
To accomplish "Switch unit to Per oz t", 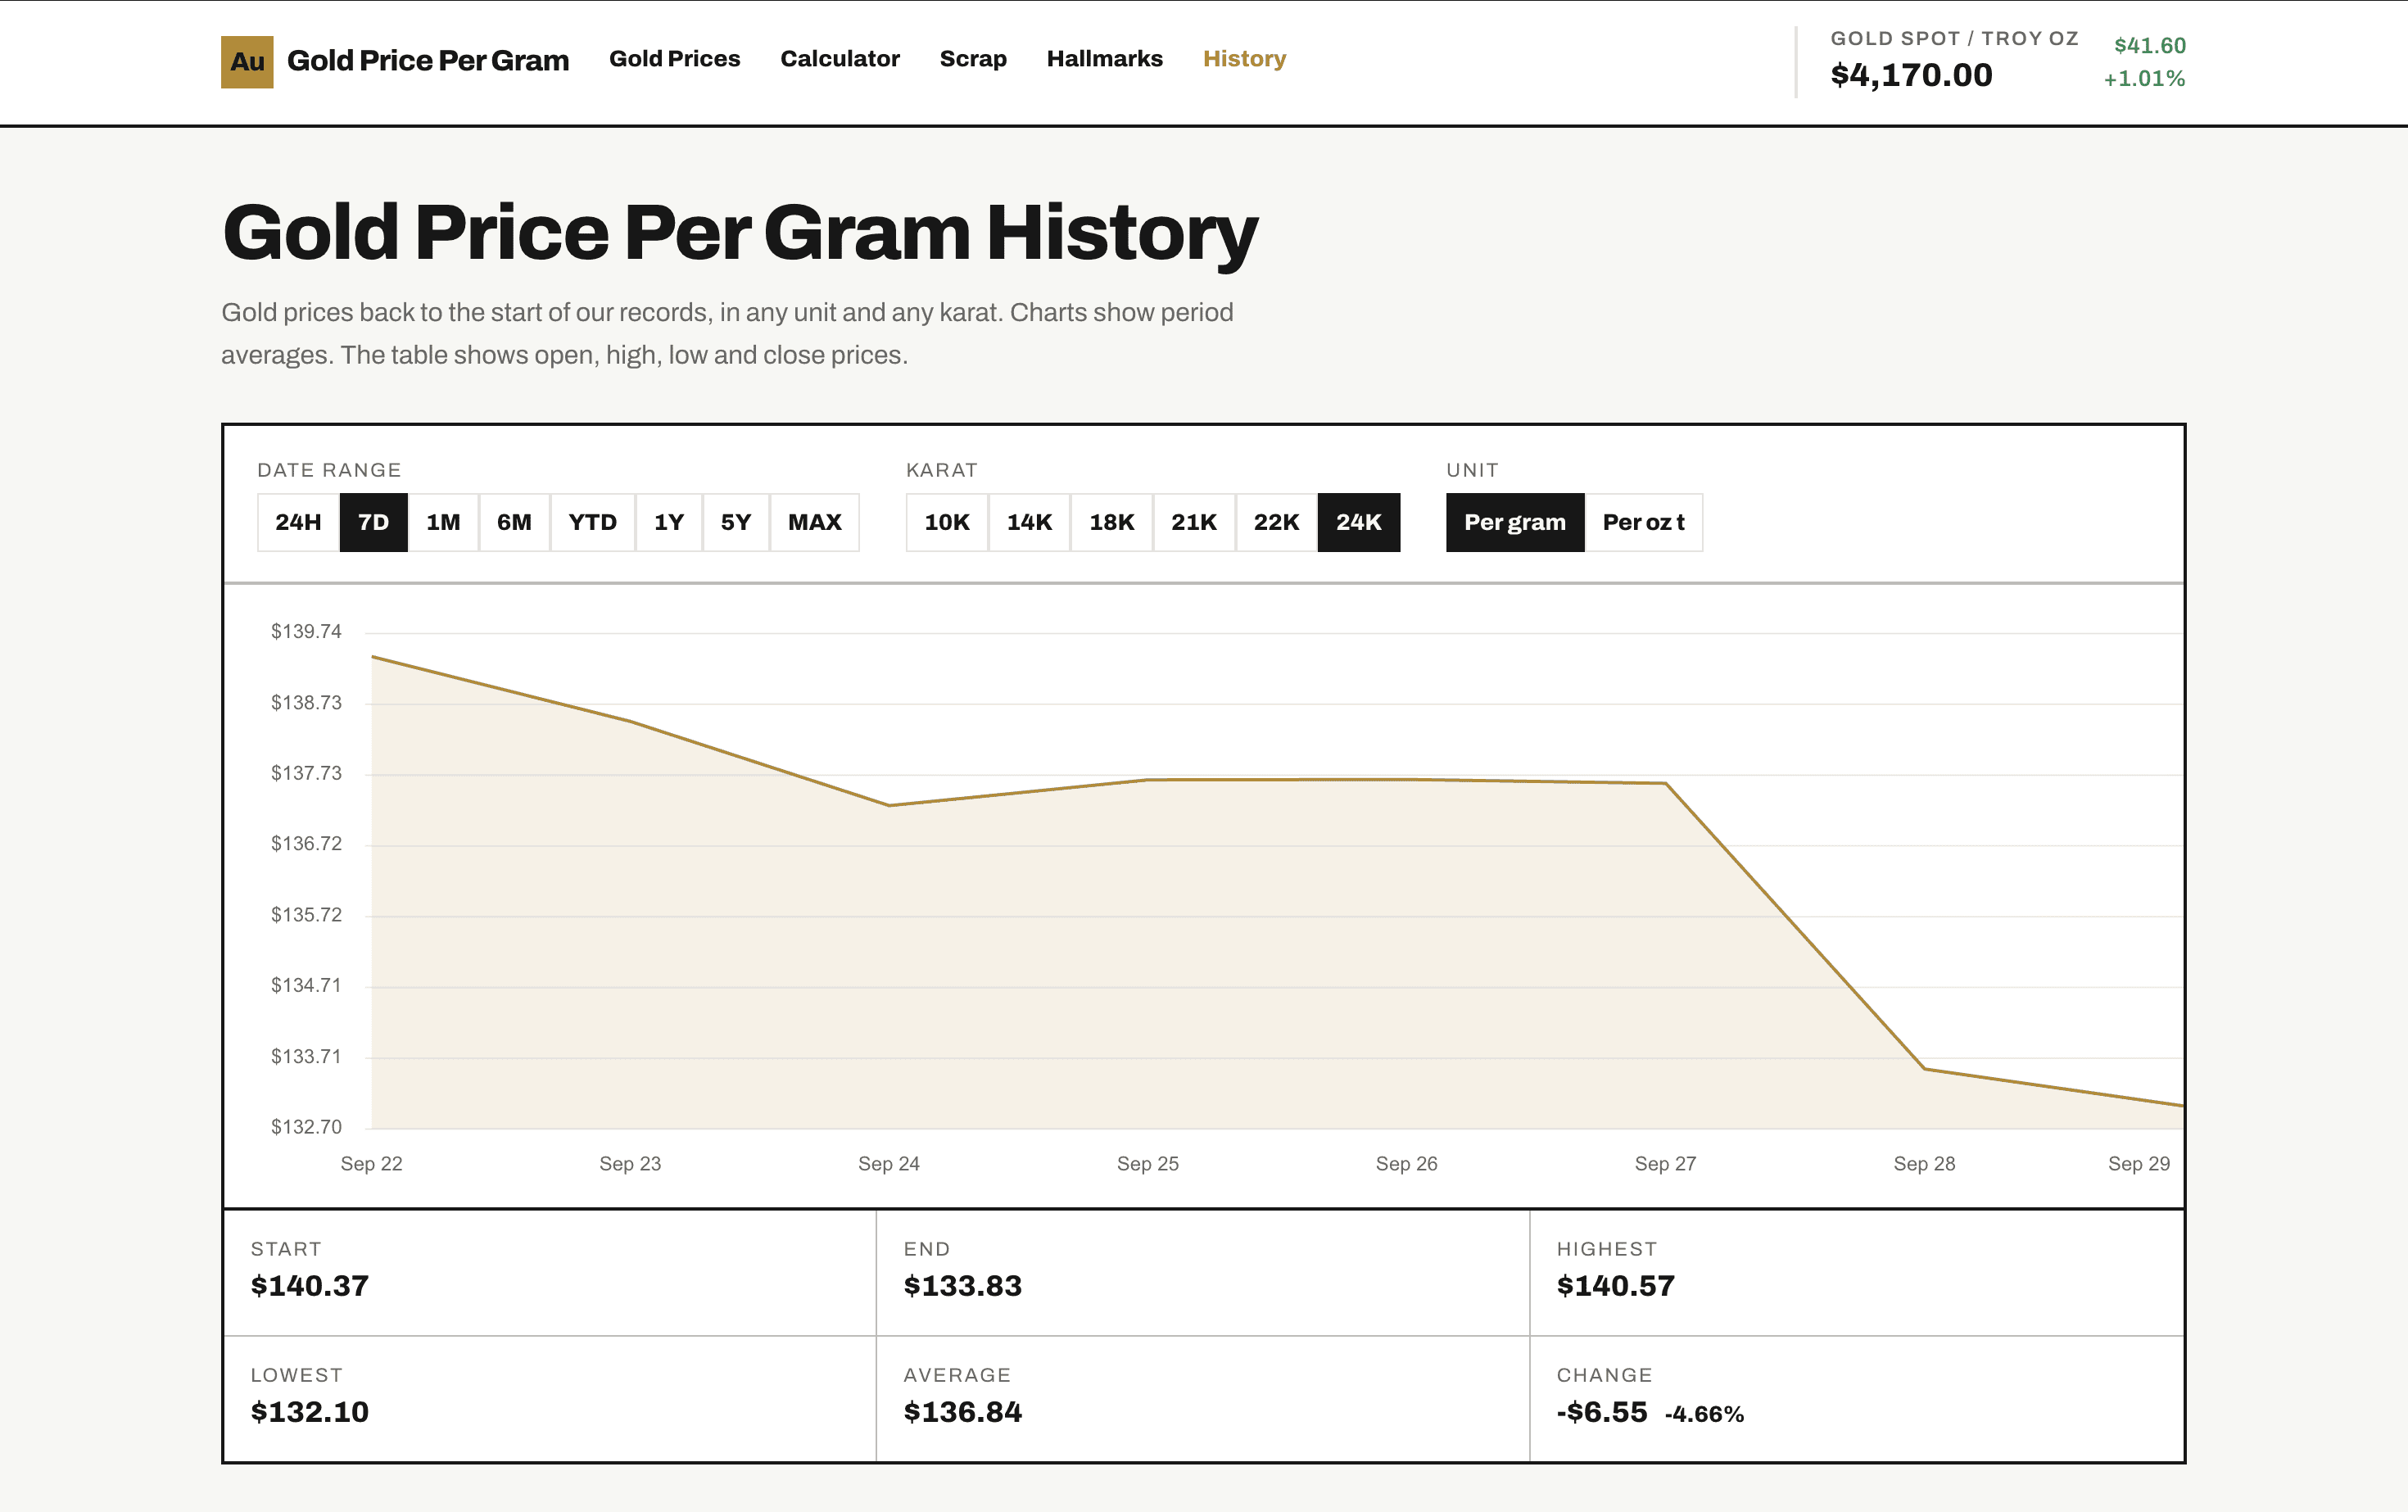I will (1643, 522).
